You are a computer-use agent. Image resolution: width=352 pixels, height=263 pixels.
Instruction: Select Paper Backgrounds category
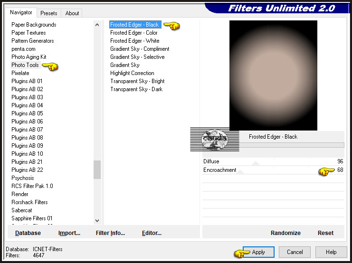[x=34, y=25]
